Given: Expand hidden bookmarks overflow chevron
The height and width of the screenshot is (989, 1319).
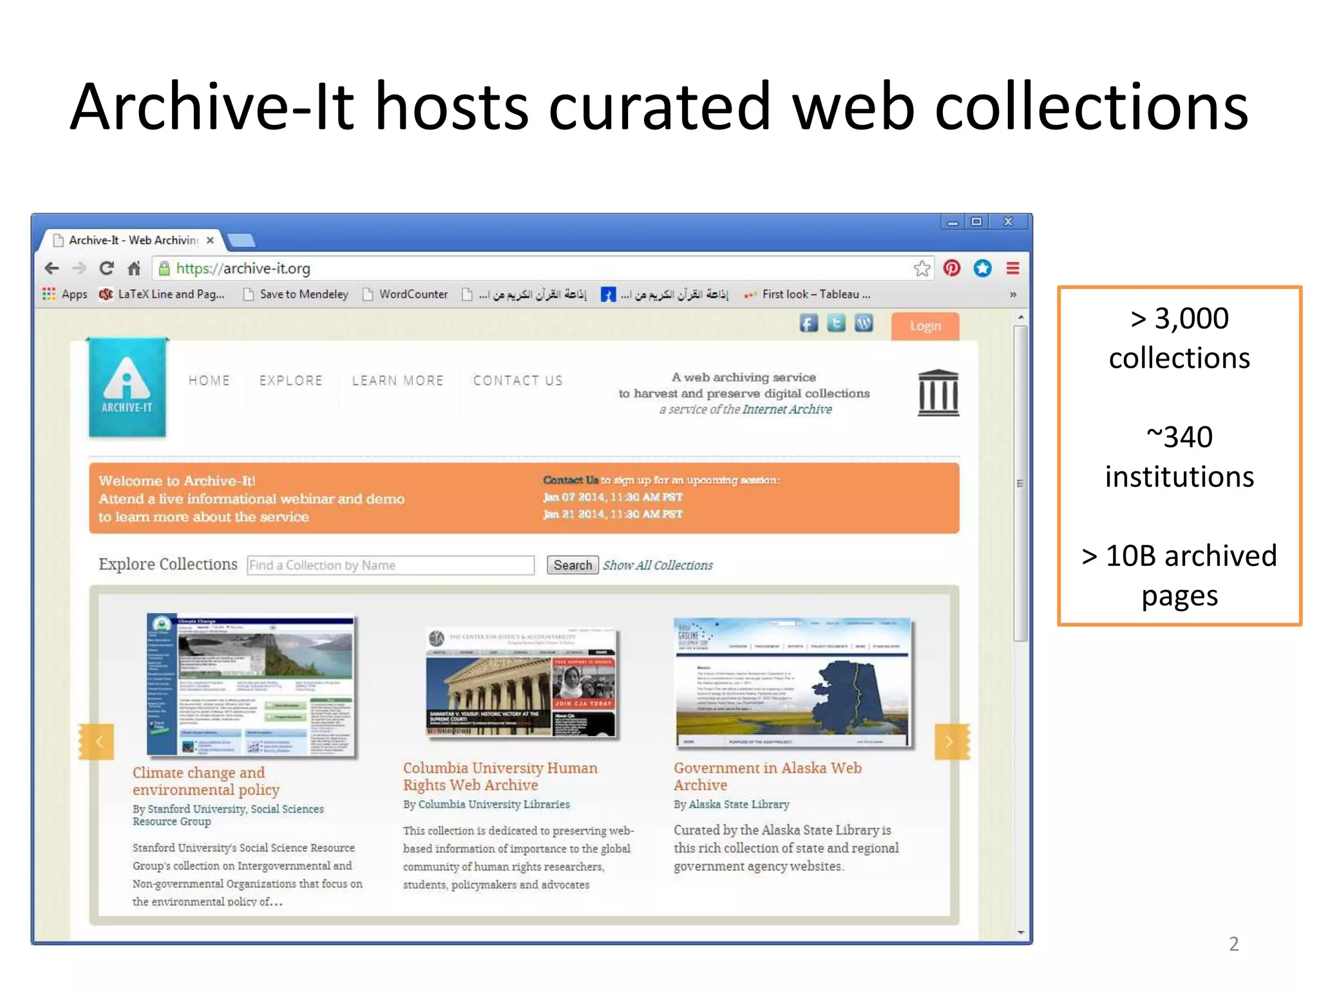Looking at the screenshot, I should (1012, 295).
